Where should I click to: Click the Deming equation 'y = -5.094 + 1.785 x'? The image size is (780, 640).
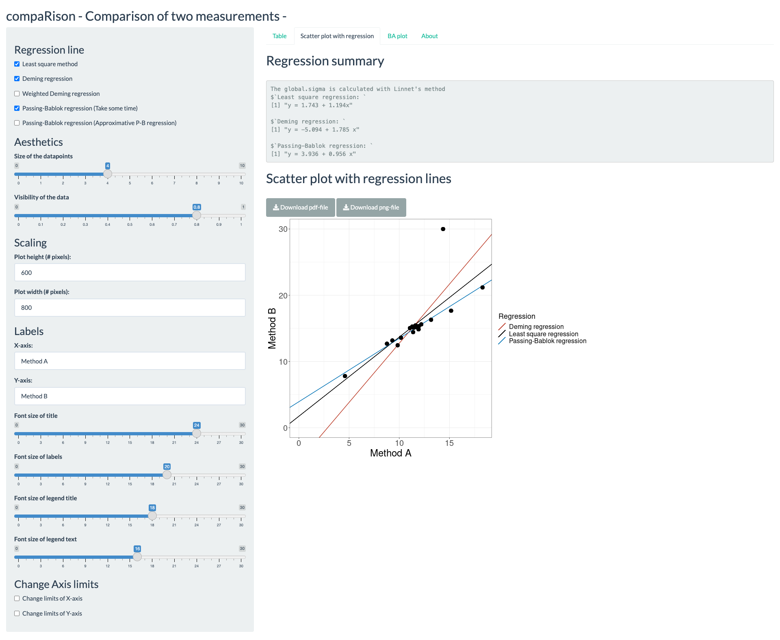click(x=322, y=130)
